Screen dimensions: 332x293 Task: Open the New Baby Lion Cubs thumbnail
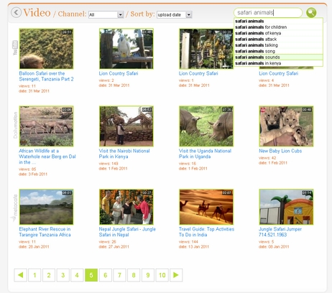286,126
